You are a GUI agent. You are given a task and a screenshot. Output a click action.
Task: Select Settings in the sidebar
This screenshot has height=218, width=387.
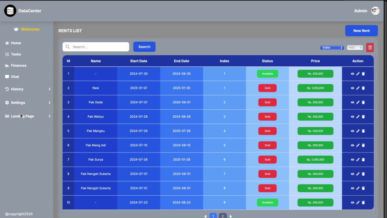pos(18,103)
